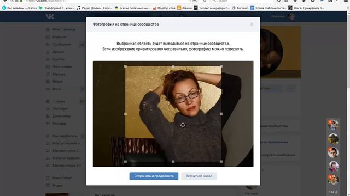Close the community photo dialog
This screenshot has height=196, width=350.
coord(252,24)
